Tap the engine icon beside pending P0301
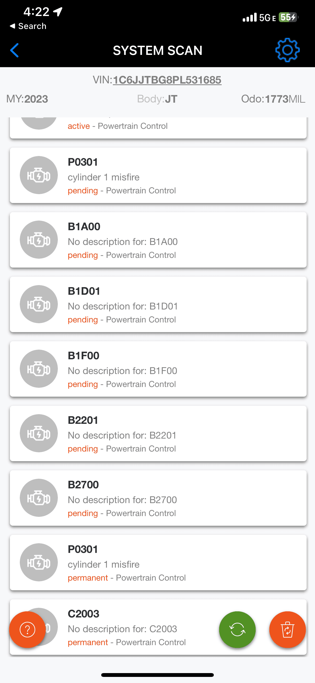The height and width of the screenshot is (683, 315). click(39, 175)
